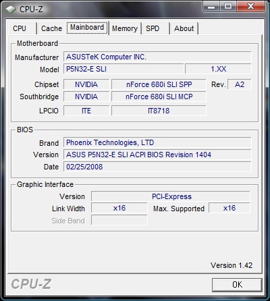This screenshot has height=301, width=270.
Task: Minimize the CPU-Z window
Action: [x=211, y=6]
